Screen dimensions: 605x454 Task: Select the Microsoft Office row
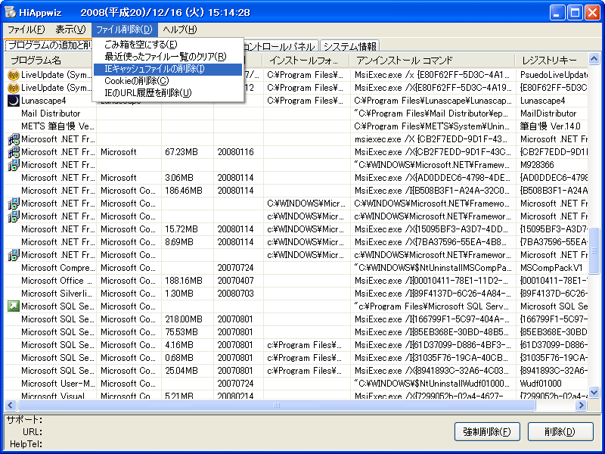point(296,281)
